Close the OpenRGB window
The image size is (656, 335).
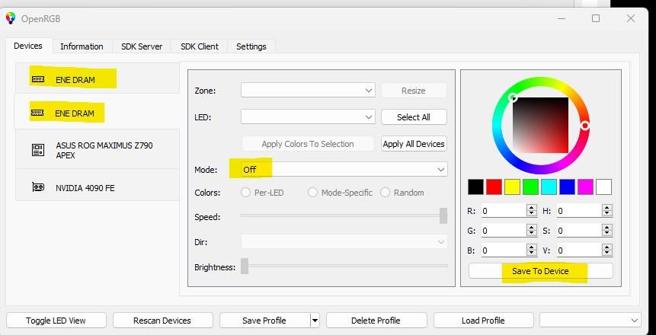click(x=631, y=18)
